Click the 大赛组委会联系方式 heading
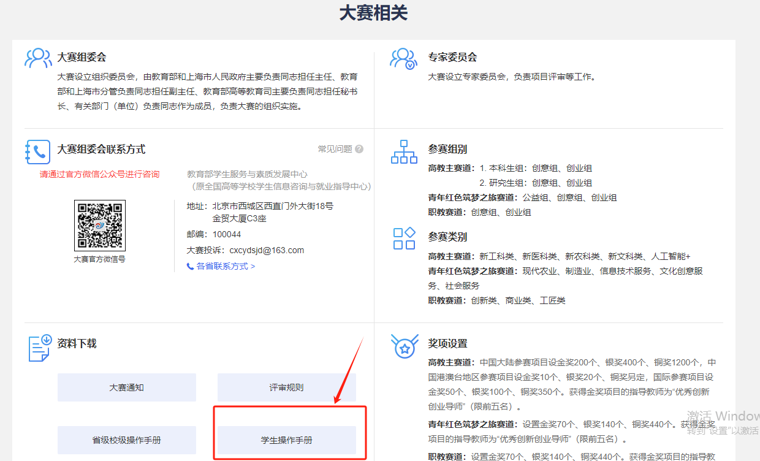The height and width of the screenshot is (461, 760). coord(101,150)
